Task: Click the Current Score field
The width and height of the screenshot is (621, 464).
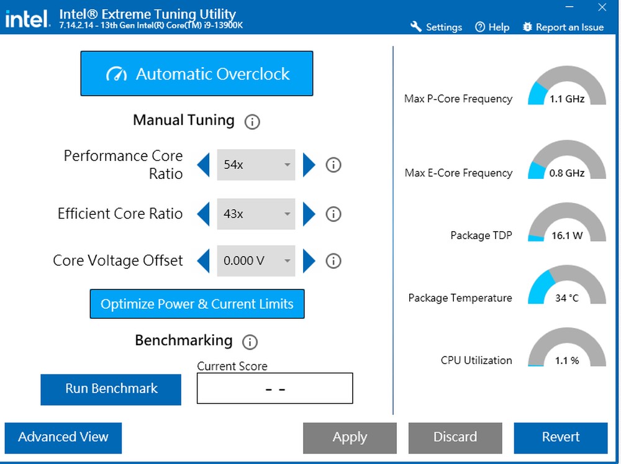Action: pos(274,388)
